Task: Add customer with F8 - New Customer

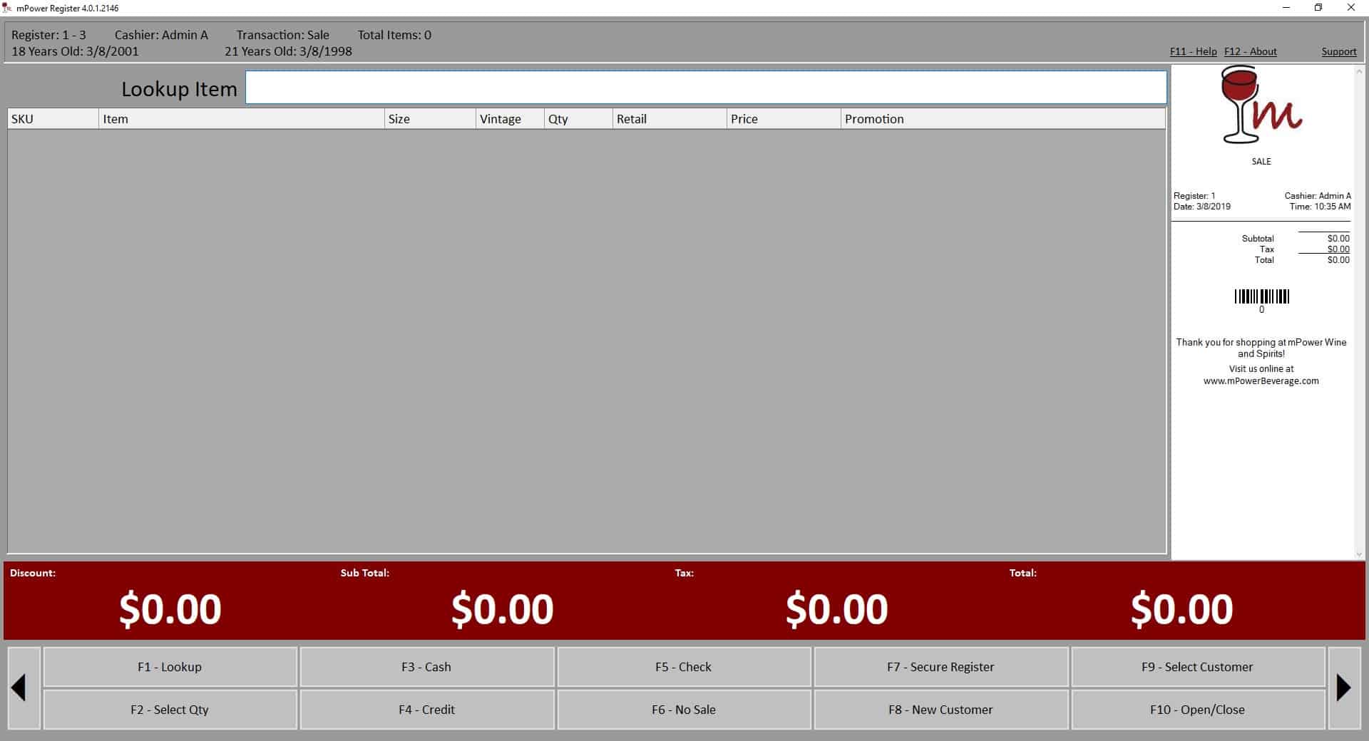Action: pyautogui.click(x=940, y=710)
